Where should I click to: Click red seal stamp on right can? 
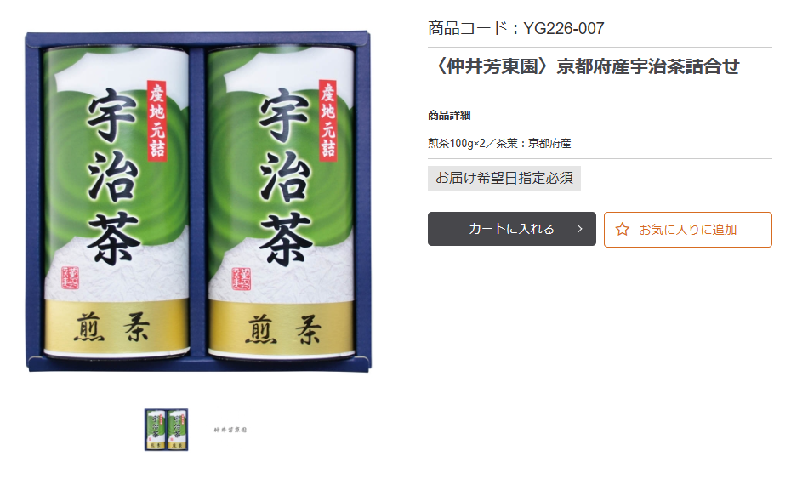coord(242,278)
